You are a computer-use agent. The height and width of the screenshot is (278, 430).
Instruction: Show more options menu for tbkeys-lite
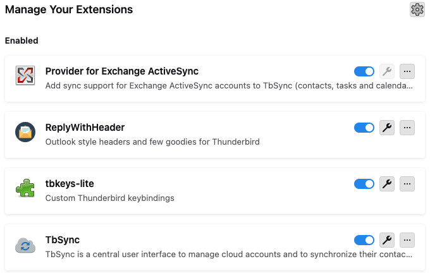point(407,184)
